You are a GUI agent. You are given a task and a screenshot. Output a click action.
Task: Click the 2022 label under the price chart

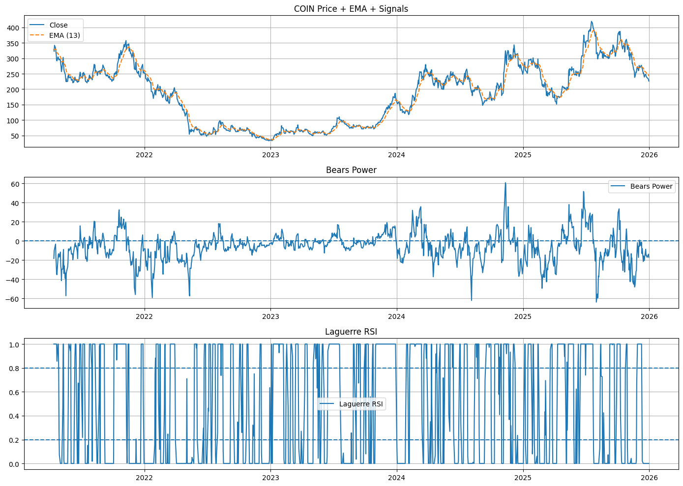click(144, 155)
